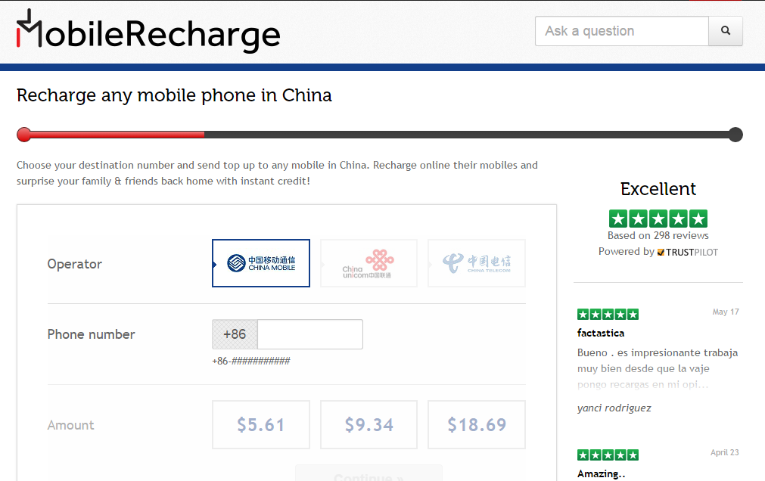This screenshot has width=765, height=481.
Task: Select the $5.61 amount option
Action: click(261, 424)
